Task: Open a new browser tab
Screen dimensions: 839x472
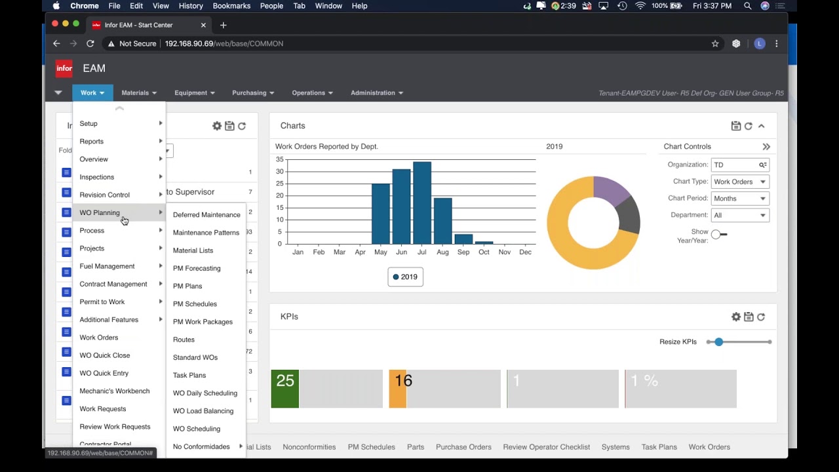Action: pyautogui.click(x=224, y=25)
